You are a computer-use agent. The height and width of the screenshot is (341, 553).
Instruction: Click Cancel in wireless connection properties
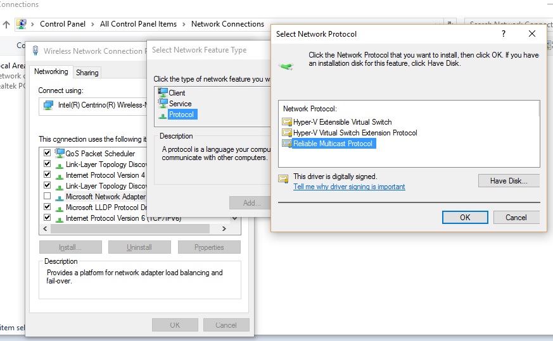(226, 325)
